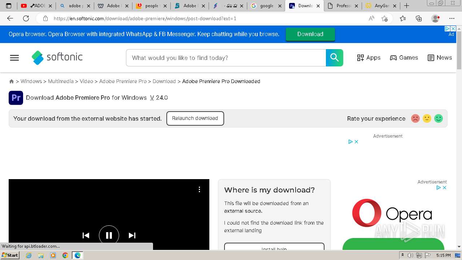
Task: Open Adobe Premiere Pro breadcrumb link
Action: (123, 81)
